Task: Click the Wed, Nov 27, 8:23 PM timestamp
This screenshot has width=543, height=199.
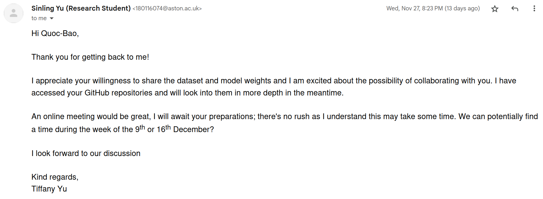Action: click(415, 8)
